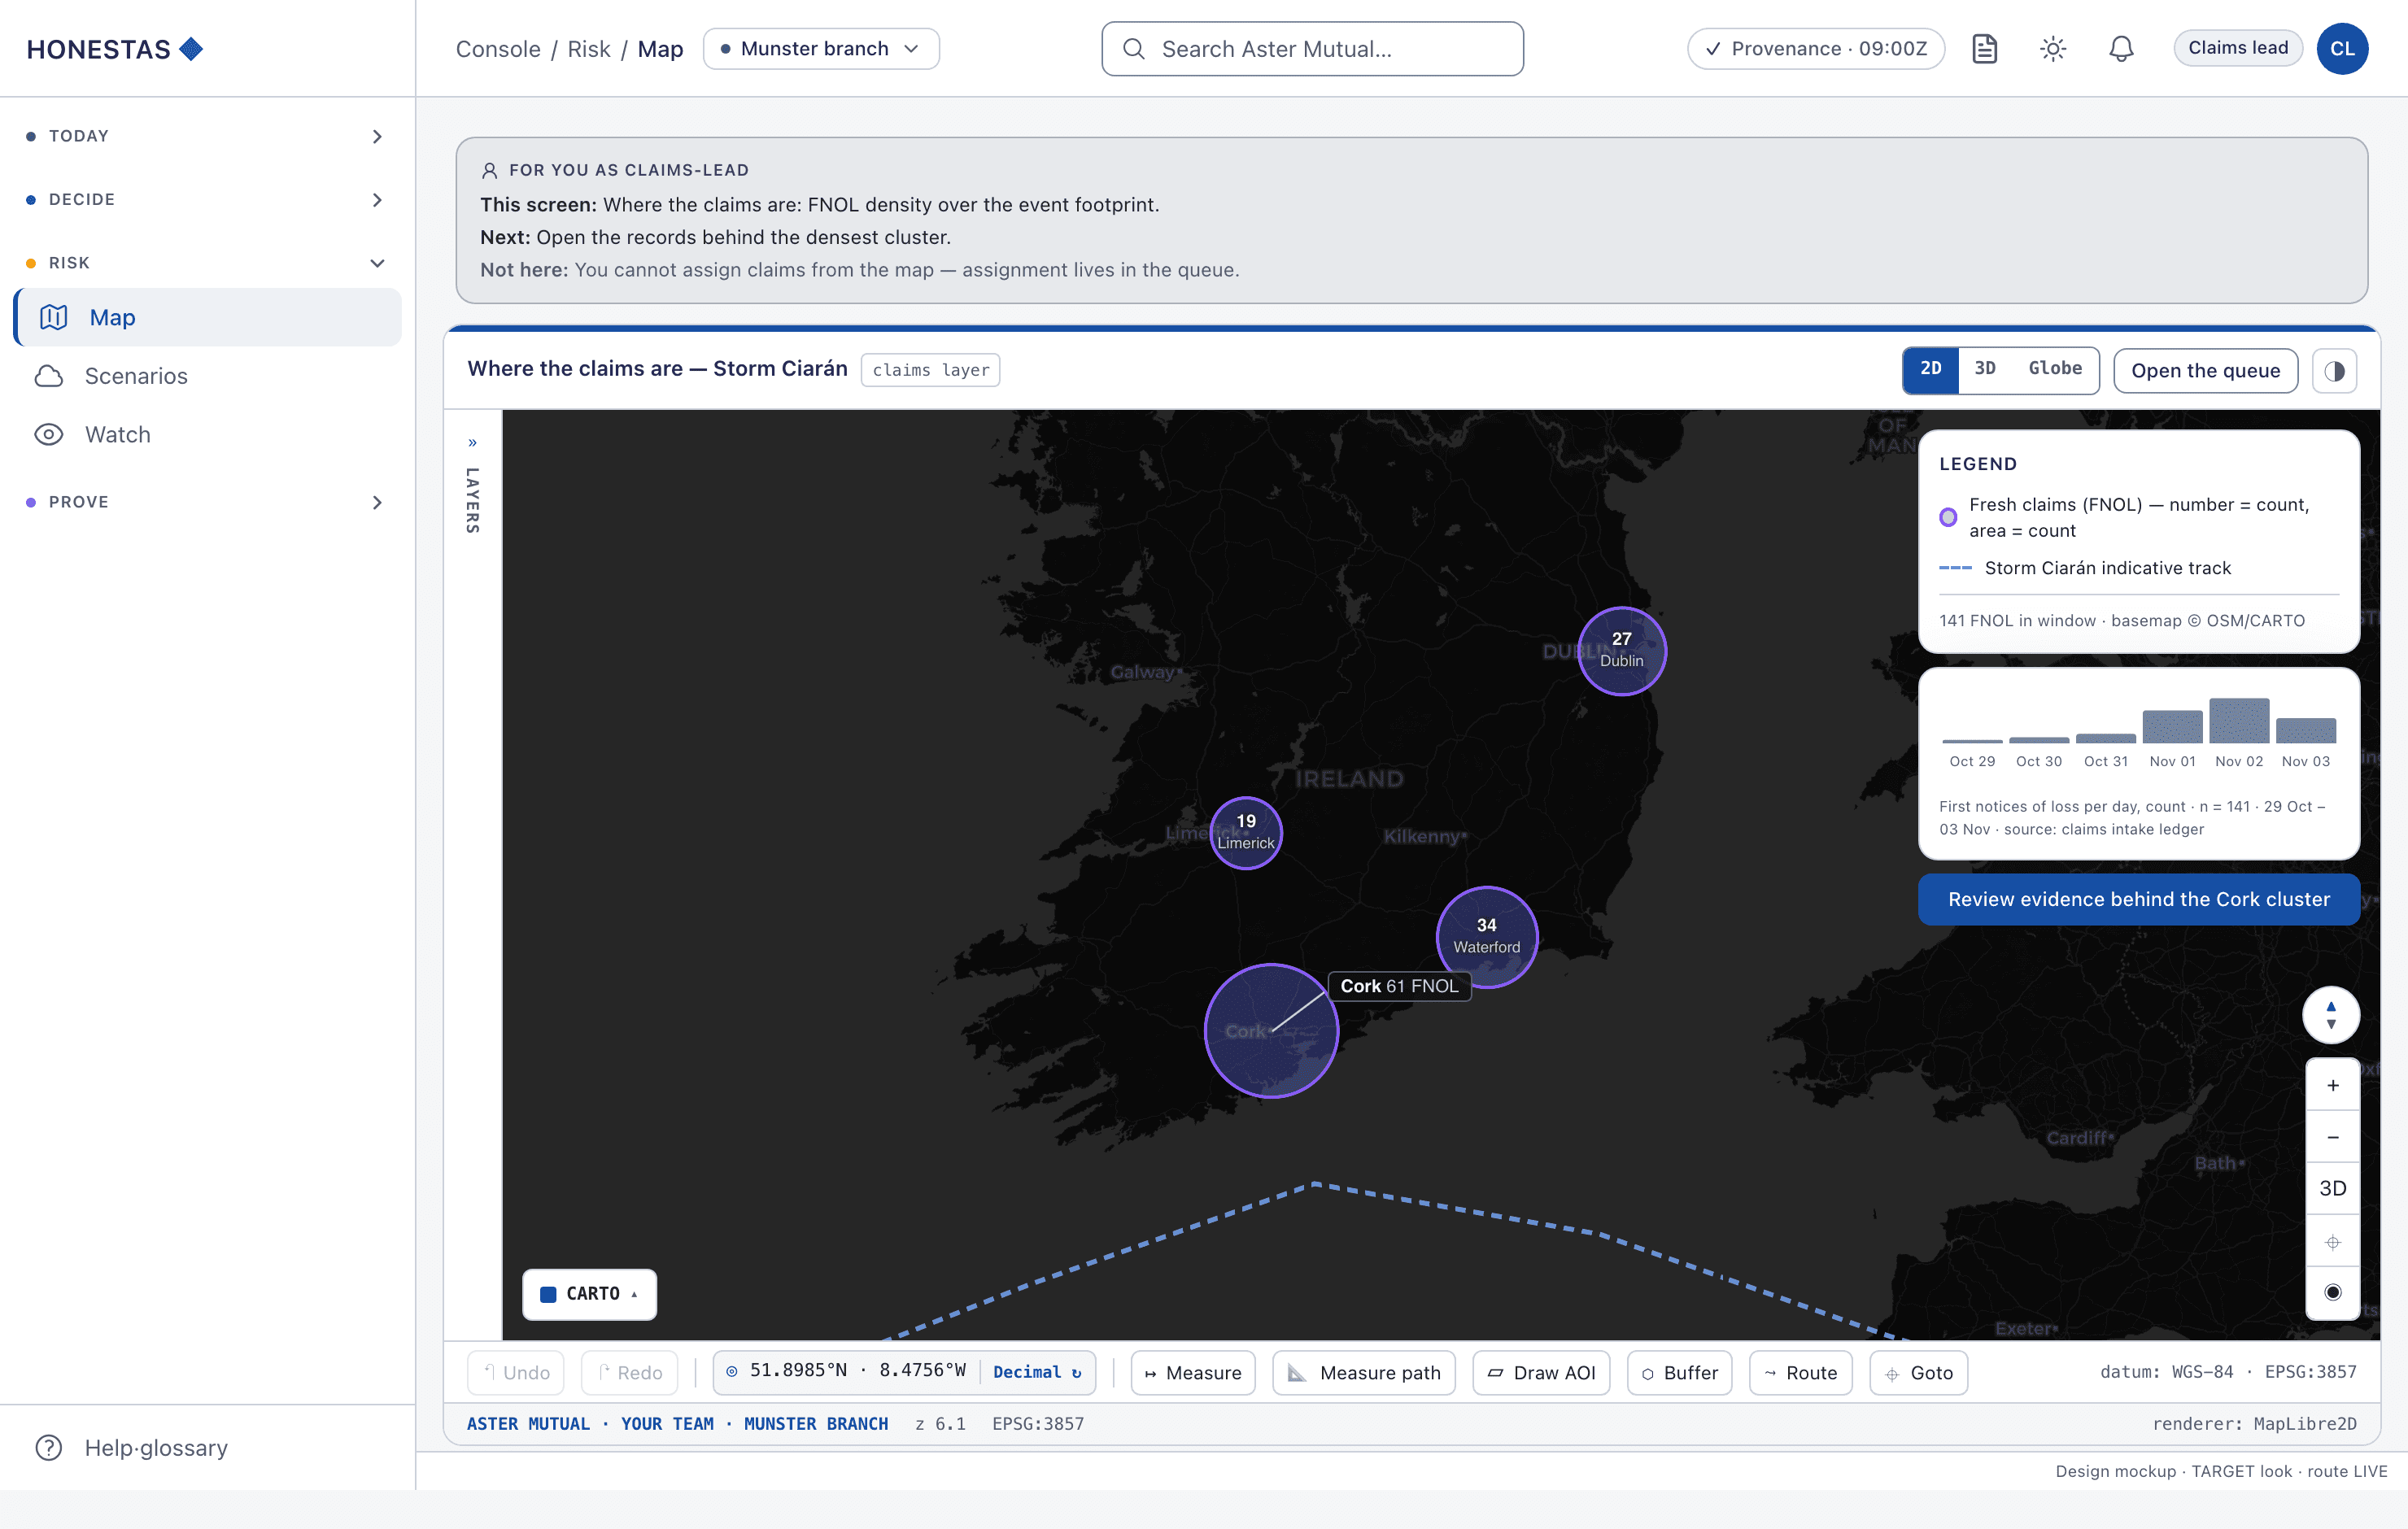Click the compass north reset control
The image size is (2408, 1529).
click(2331, 1015)
